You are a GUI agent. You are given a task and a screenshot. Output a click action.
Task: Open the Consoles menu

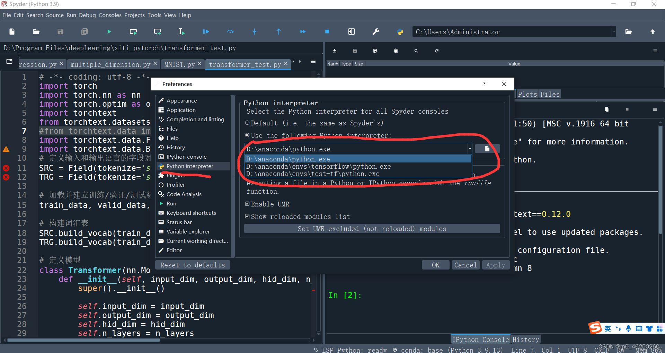coord(110,15)
